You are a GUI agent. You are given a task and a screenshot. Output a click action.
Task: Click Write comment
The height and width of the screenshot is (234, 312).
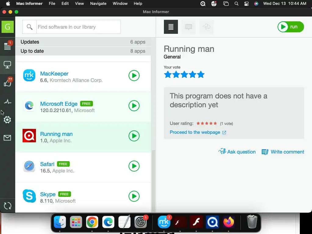[x=283, y=152]
